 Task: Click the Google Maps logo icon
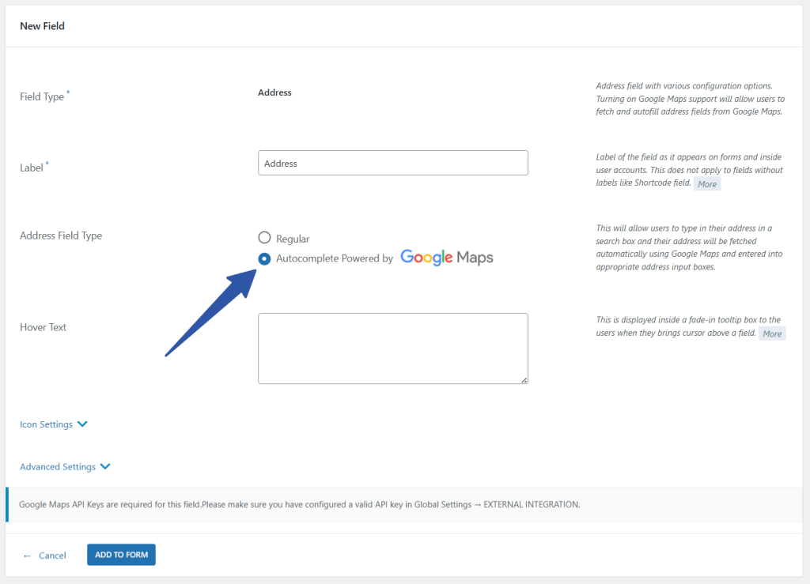coord(447,257)
